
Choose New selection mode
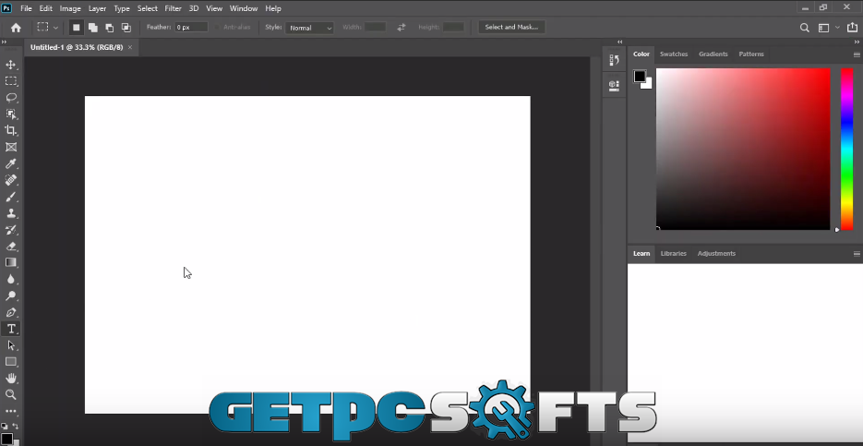coord(76,28)
